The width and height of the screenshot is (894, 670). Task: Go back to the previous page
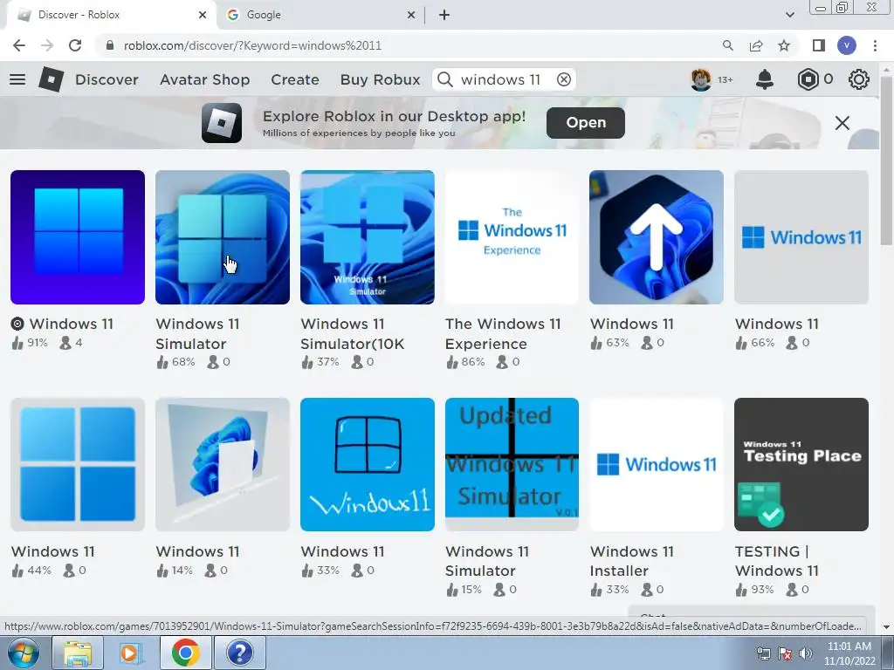19,45
